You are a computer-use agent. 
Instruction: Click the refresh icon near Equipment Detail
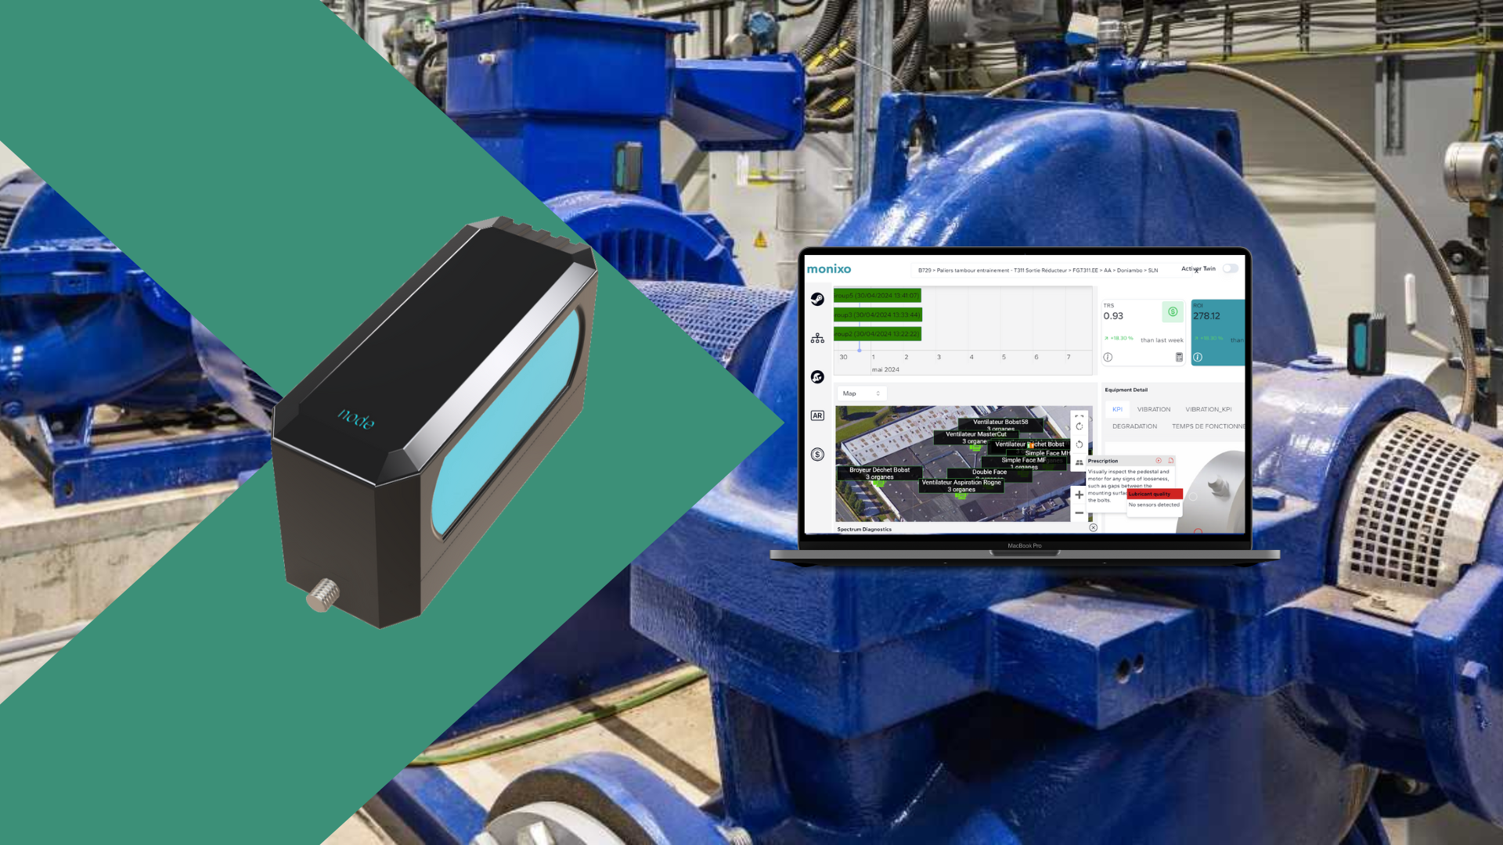(x=1079, y=426)
